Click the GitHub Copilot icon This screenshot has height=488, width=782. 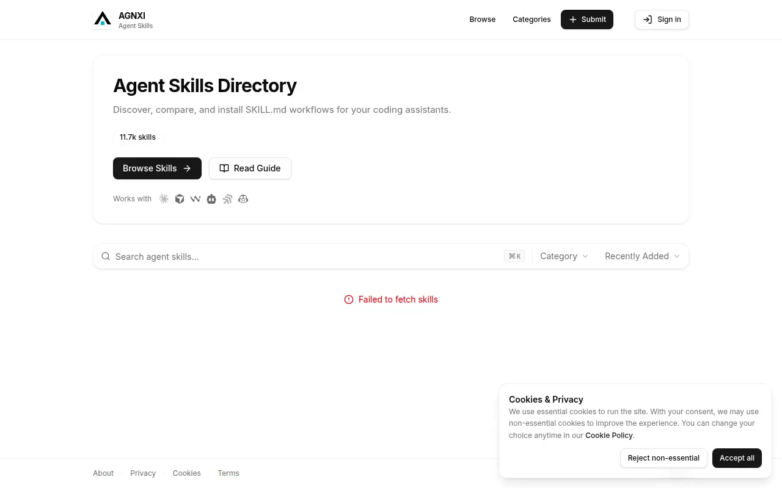243,199
